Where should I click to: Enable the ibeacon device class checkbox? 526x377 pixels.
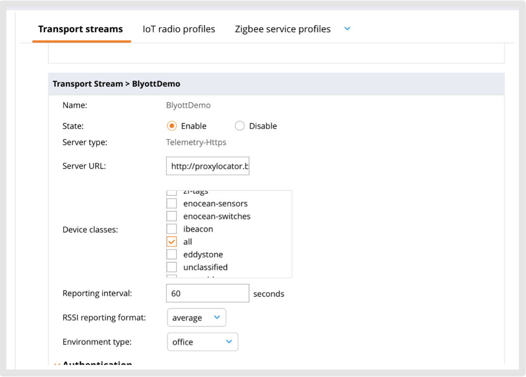tap(172, 229)
